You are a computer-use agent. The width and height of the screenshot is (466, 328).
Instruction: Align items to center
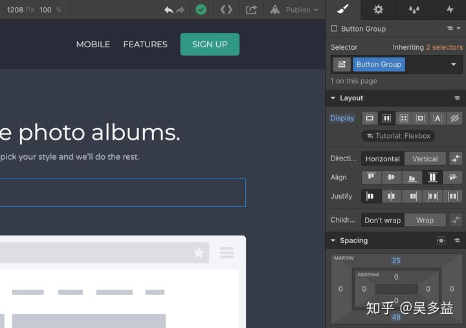(391, 177)
